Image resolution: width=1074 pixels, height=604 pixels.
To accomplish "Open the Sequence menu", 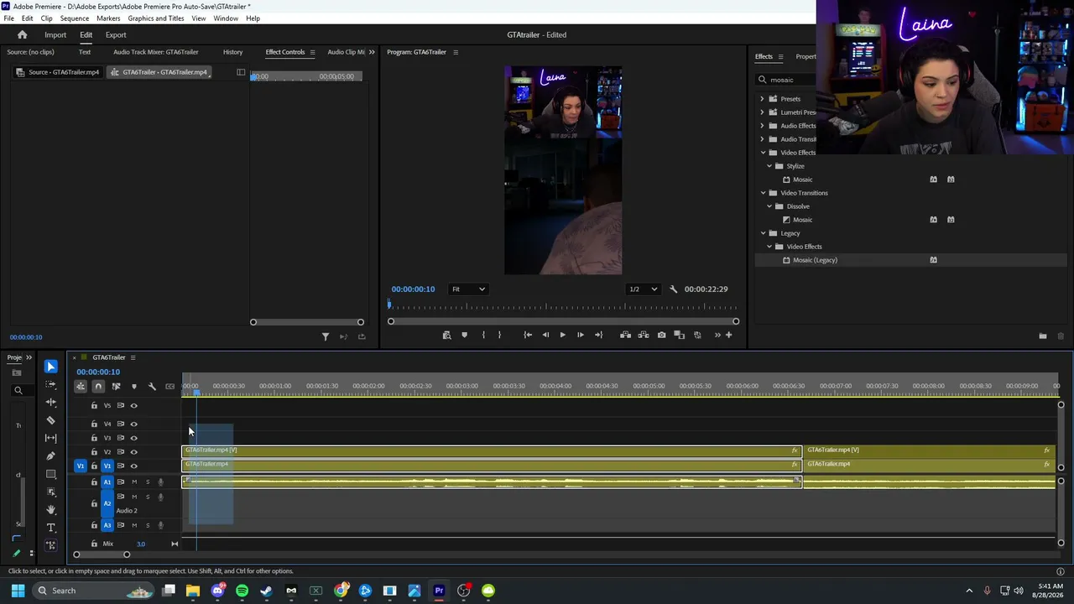I will tap(75, 18).
